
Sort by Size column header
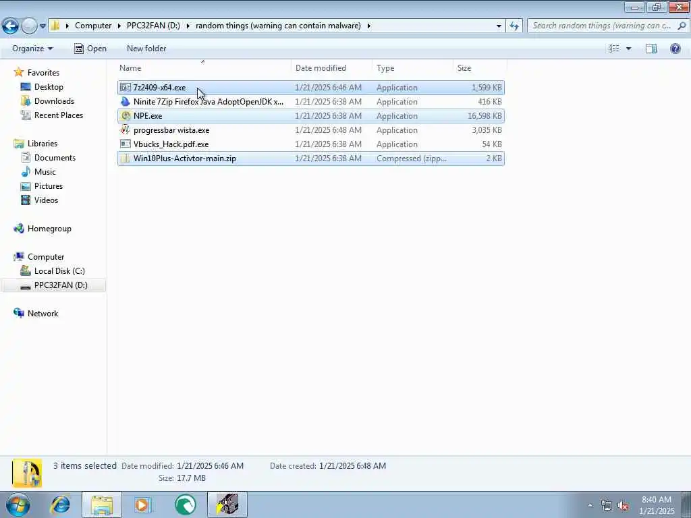[480, 68]
